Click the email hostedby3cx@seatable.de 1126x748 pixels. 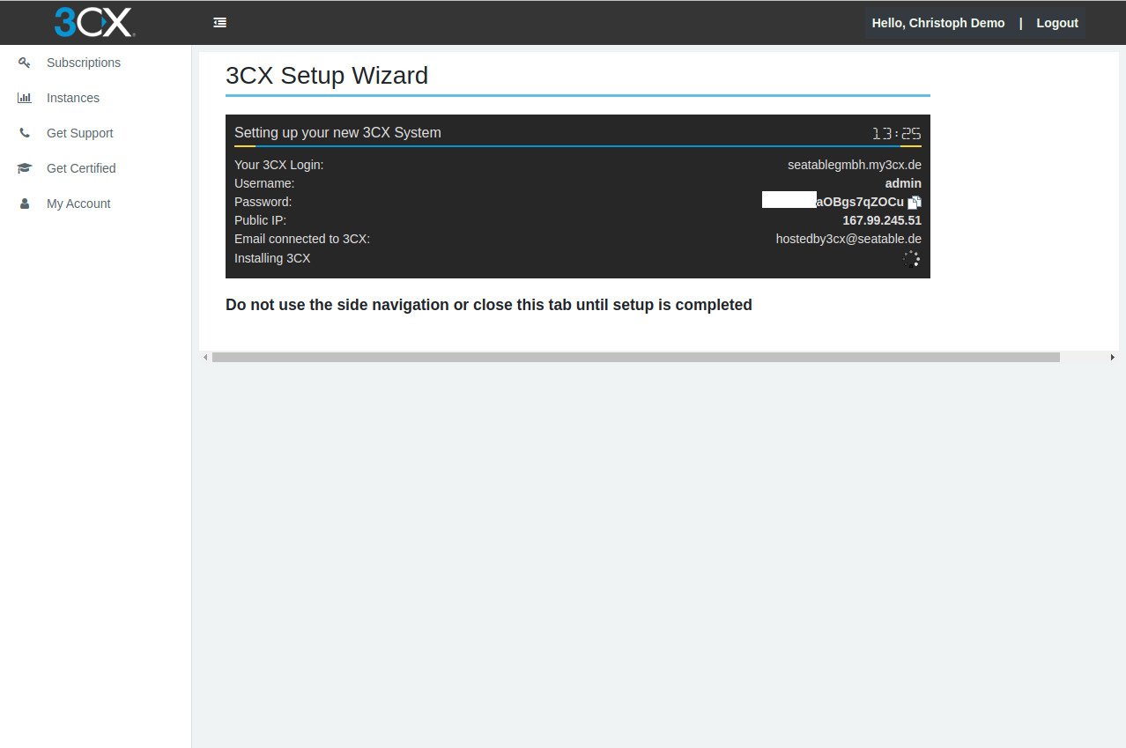848,239
